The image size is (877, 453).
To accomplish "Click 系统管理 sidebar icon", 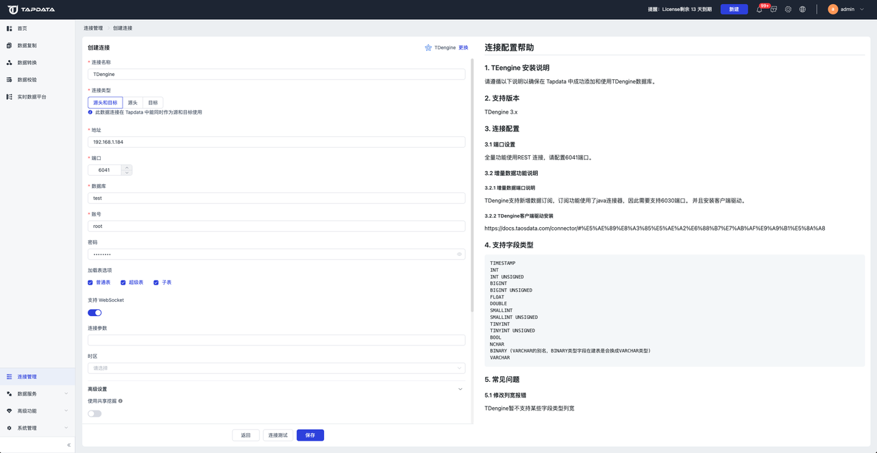I will [x=10, y=428].
